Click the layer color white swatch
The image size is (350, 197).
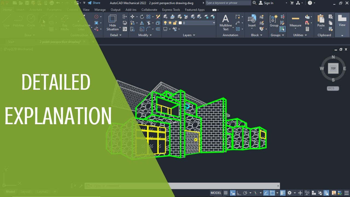[x=180, y=23]
